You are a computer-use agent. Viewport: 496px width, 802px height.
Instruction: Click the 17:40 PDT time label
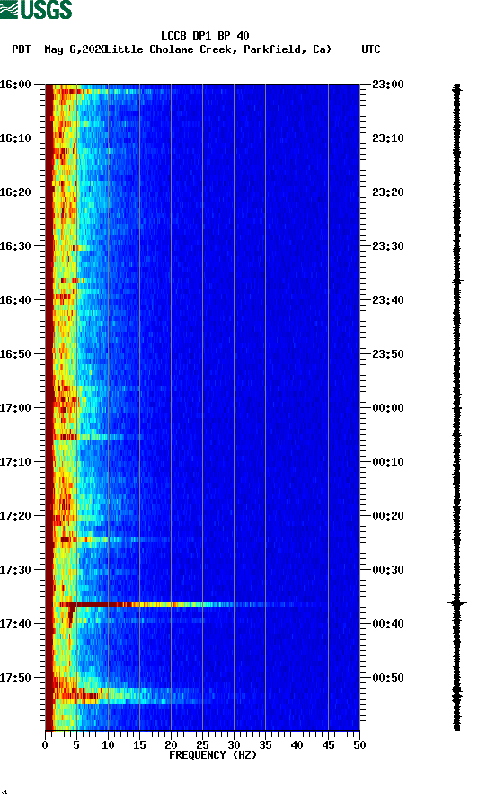pyautogui.click(x=15, y=624)
